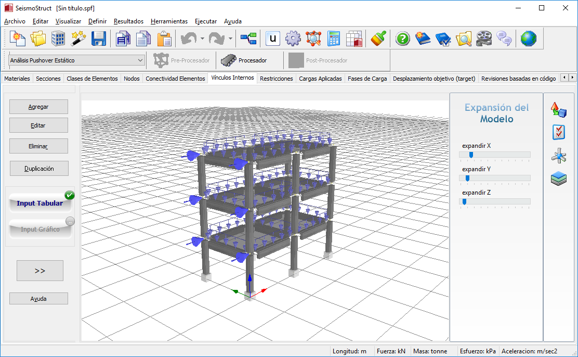Open the calculator icon in toolbar
This screenshot has width=578, height=357.
pos(334,39)
